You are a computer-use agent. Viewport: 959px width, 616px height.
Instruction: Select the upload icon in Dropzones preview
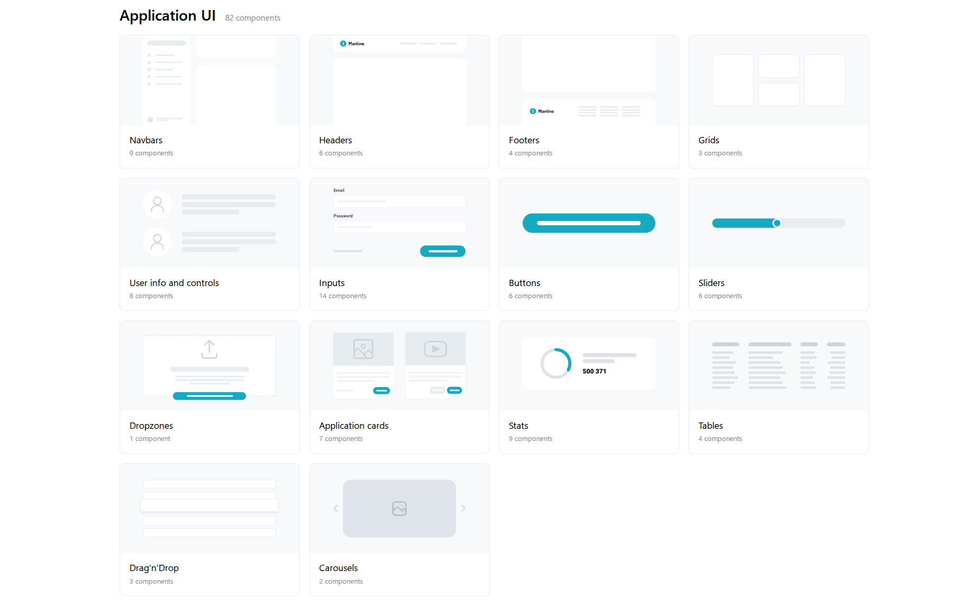pos(209,348)
